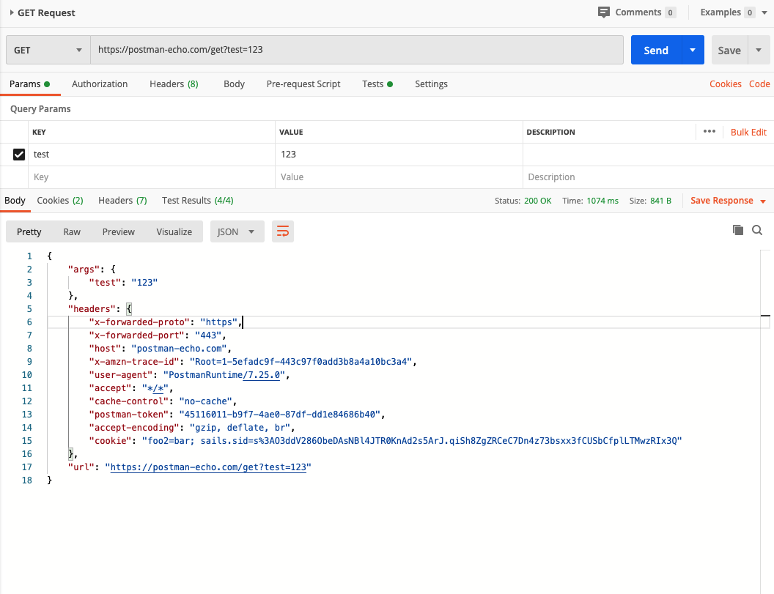Click the "postman-echo.com" host value

(179, 349)
